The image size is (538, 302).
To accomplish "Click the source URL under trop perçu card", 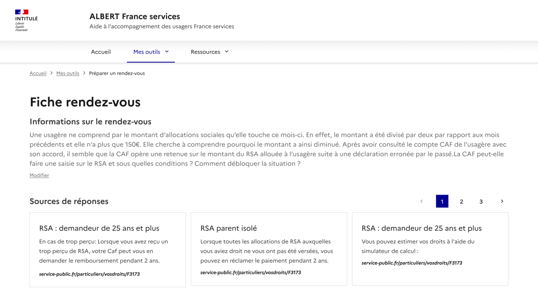I will pyautogui.click(x=89, y=274).
